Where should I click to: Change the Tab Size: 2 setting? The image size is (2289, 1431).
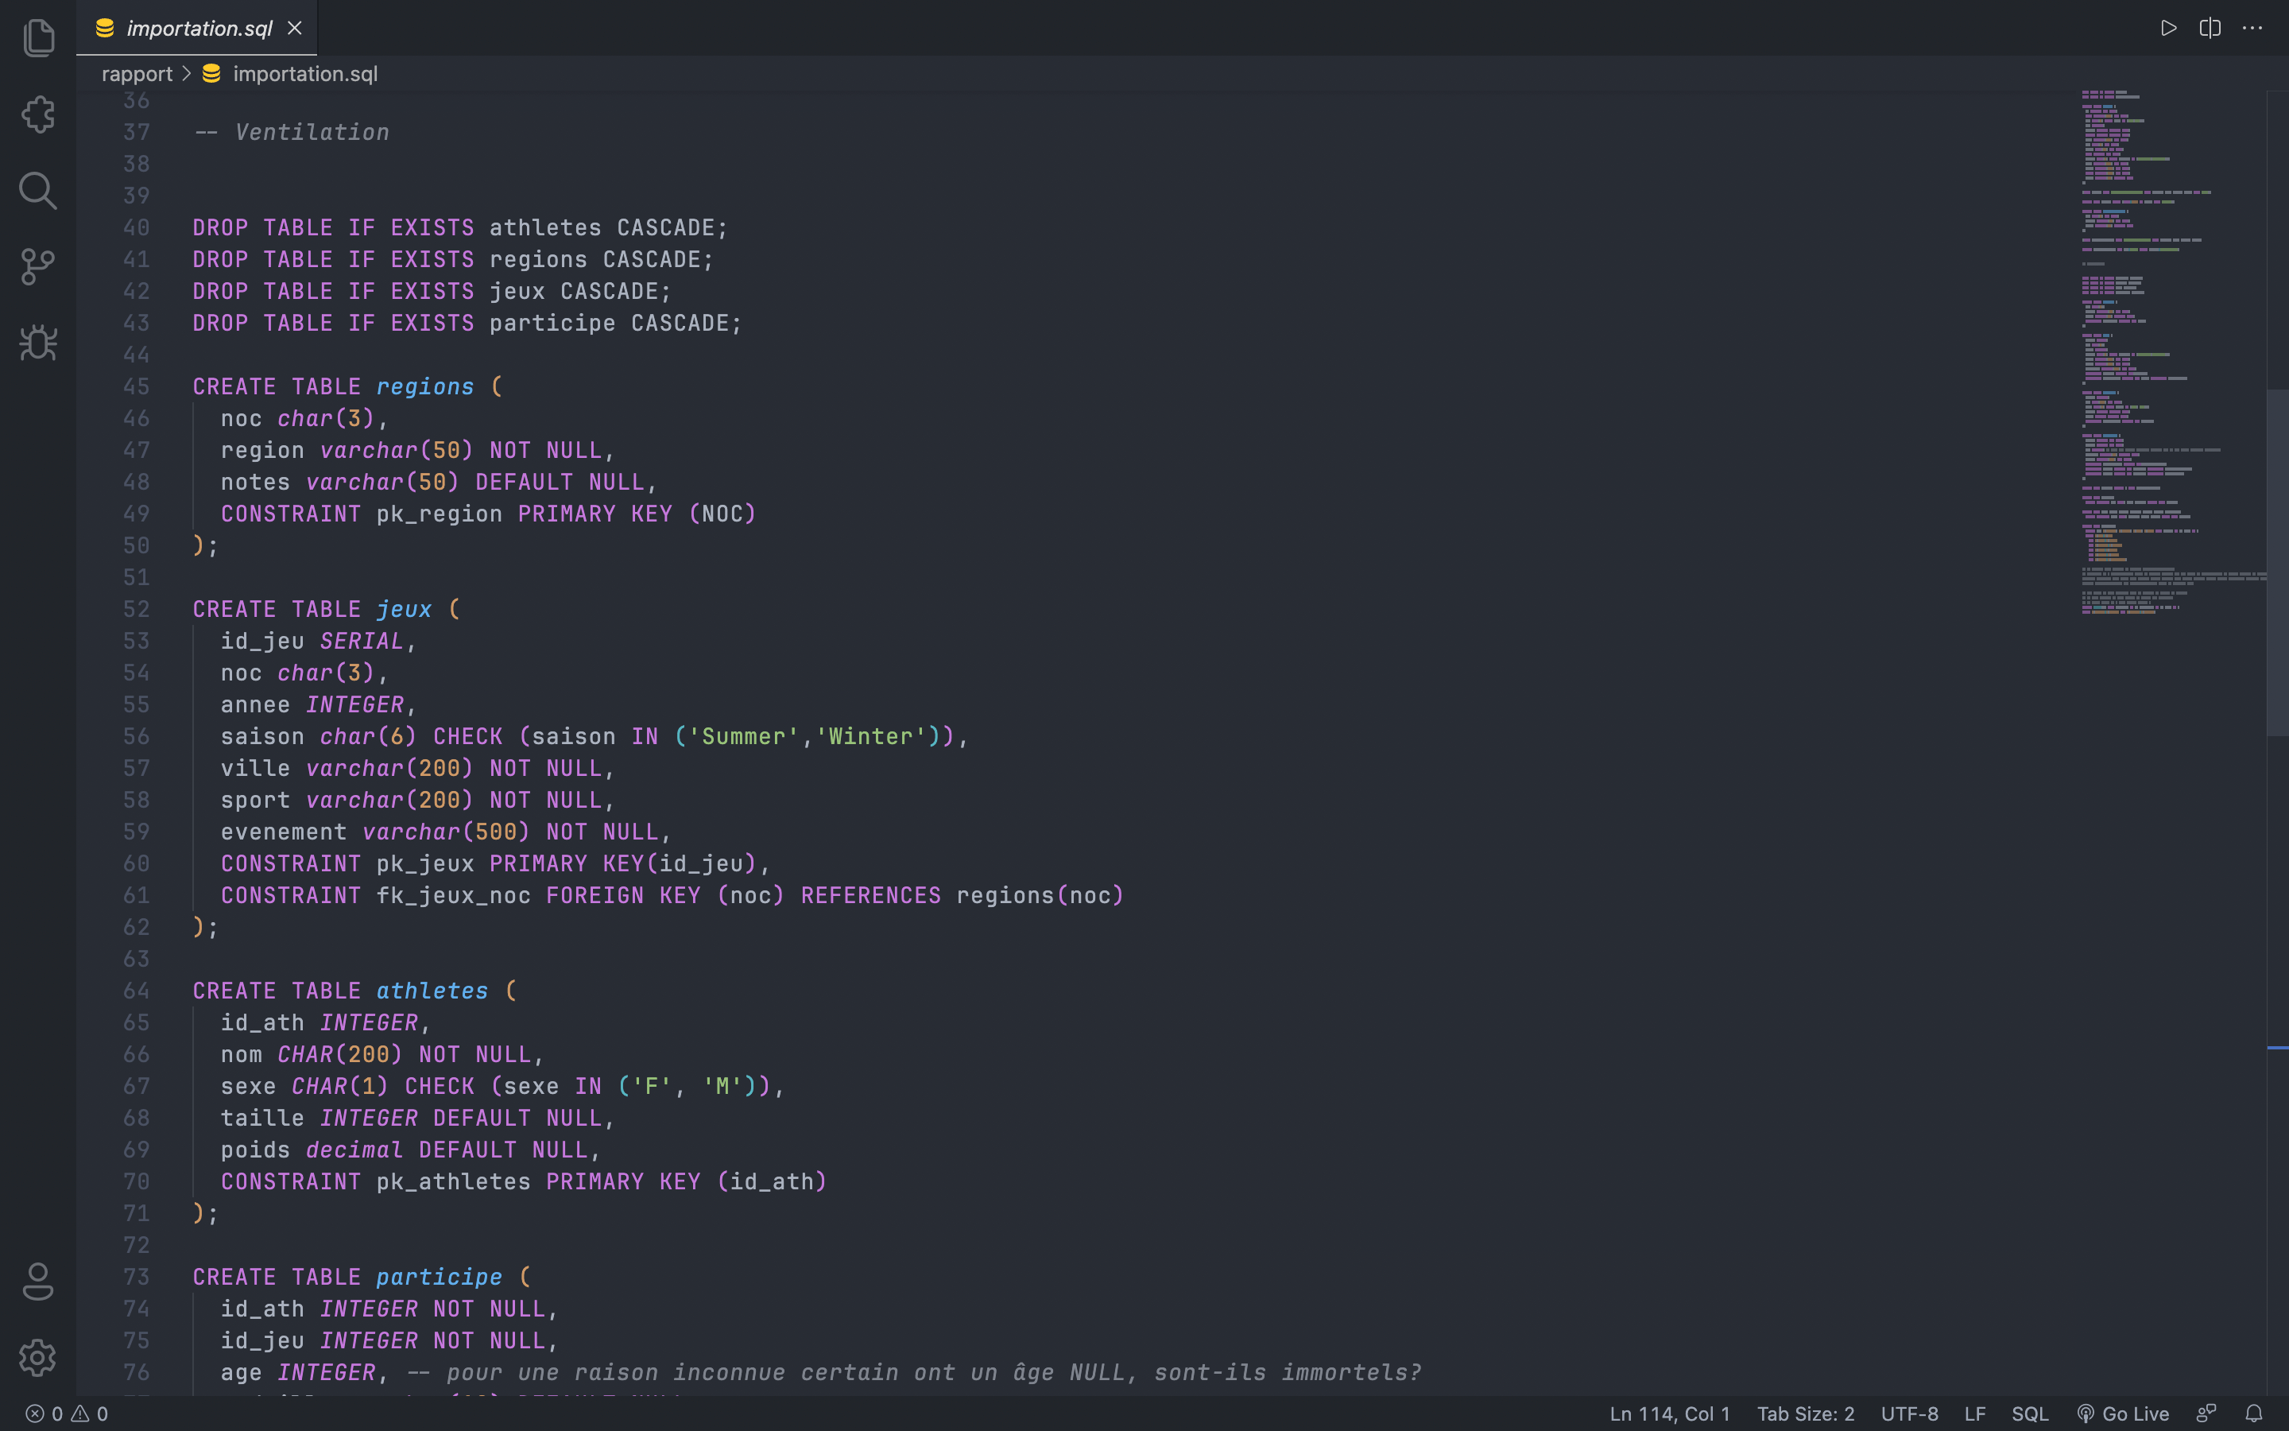(1805, 1414)
